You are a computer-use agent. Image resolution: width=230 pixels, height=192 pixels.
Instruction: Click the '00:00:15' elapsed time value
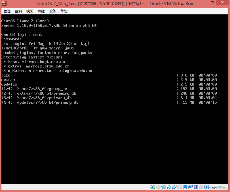[208, 102]
